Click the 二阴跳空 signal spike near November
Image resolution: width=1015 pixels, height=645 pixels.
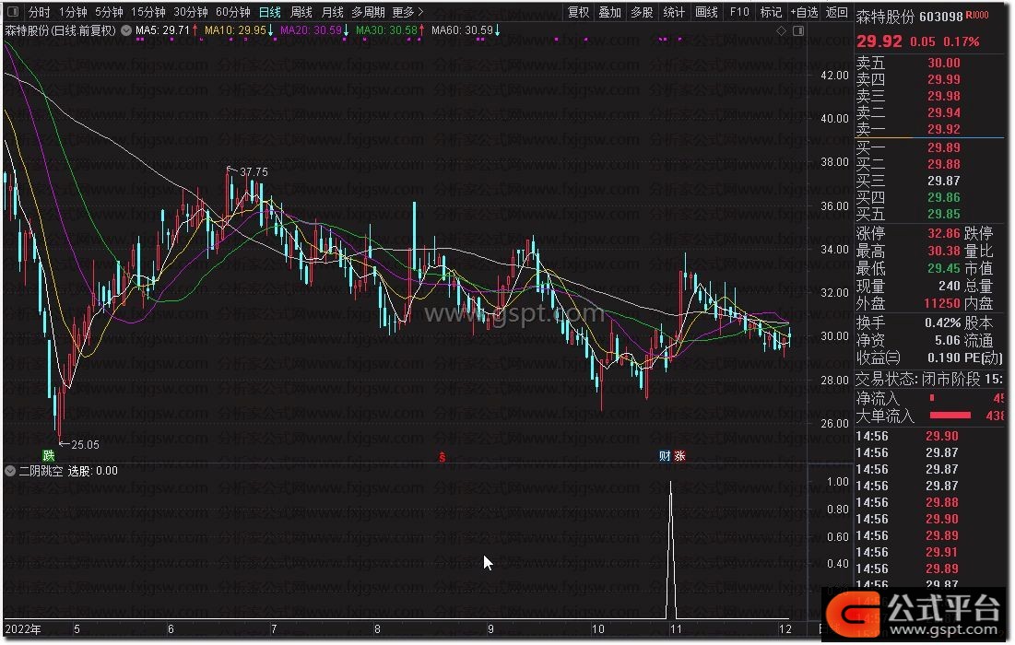point(670,550)
